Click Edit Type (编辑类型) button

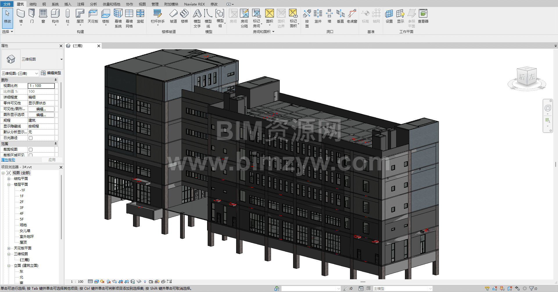coord(51,73)
